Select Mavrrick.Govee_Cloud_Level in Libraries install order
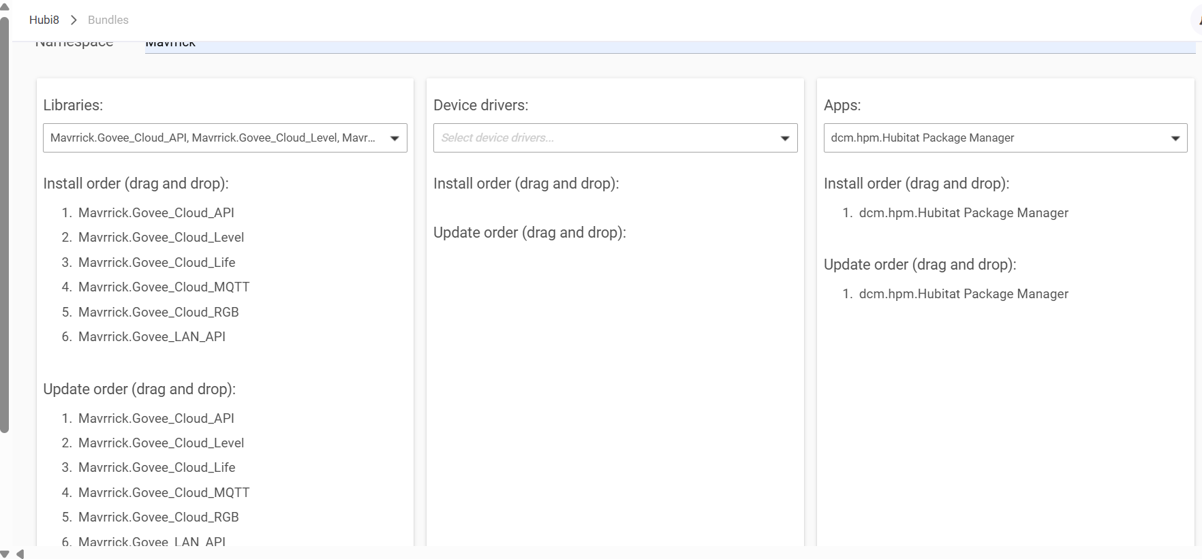1202x559 pixels. pyautogui.click(x=161, y=238)
